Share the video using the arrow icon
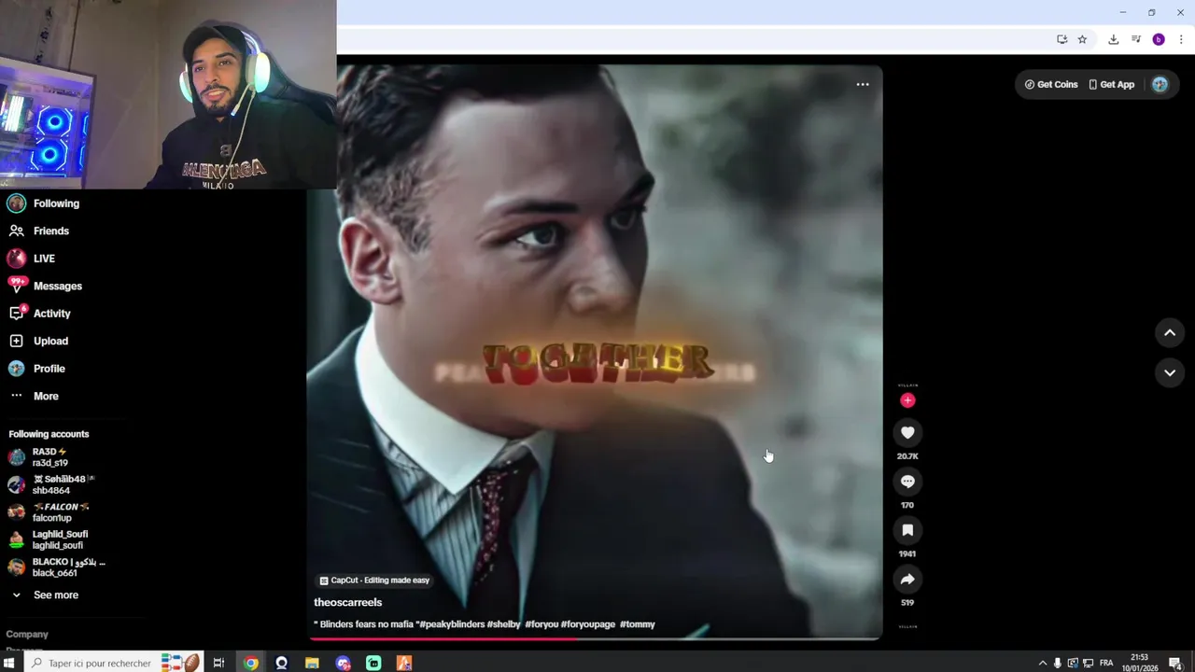The image size is (1195, 672). (x=907, y=579)
